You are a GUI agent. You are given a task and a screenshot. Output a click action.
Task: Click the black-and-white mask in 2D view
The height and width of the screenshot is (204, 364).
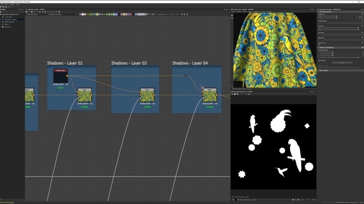[273, 146]
